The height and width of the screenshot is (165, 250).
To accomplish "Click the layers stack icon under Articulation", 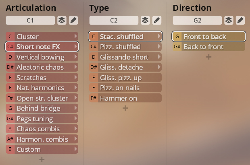I will pos(62,21).
